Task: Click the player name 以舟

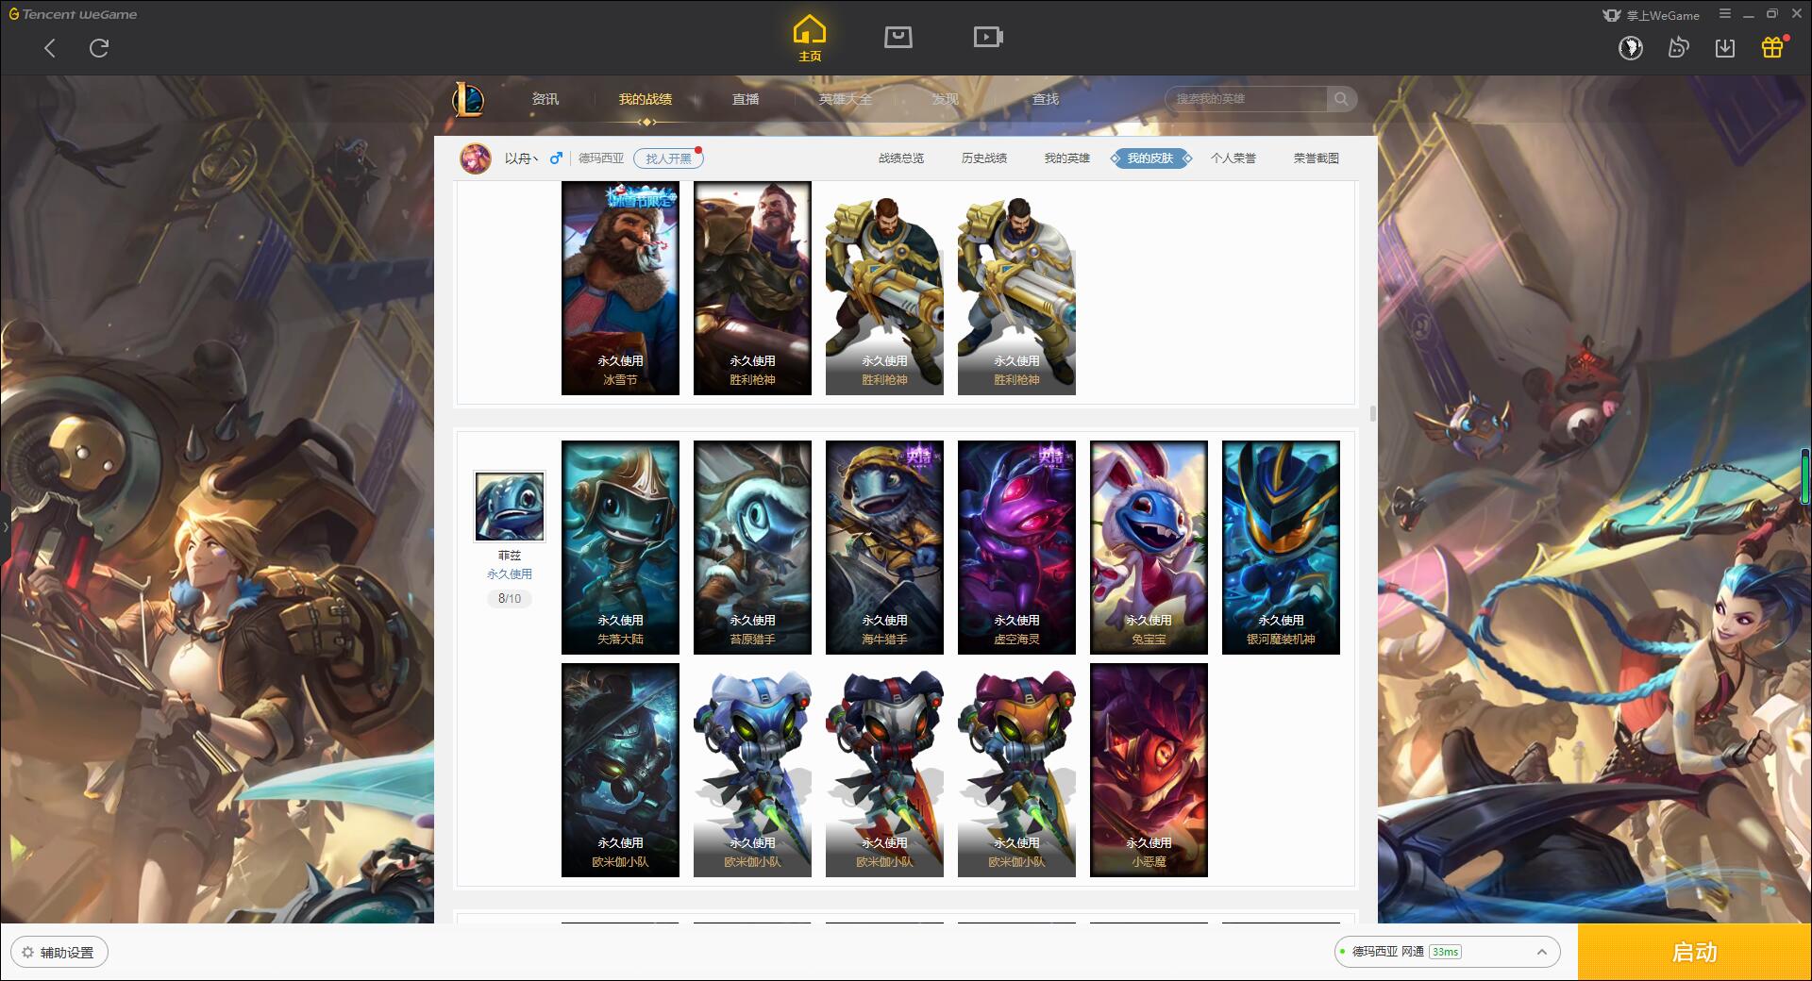Action: [x=520, y=158]
